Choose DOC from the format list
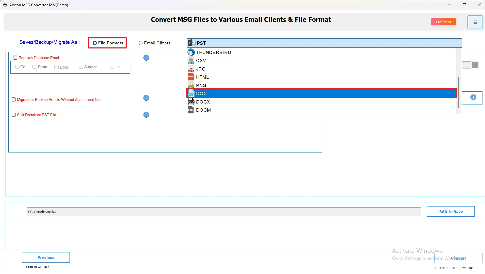Image resolution: width=485 pixels, height=274 pixels. [321, 94]
